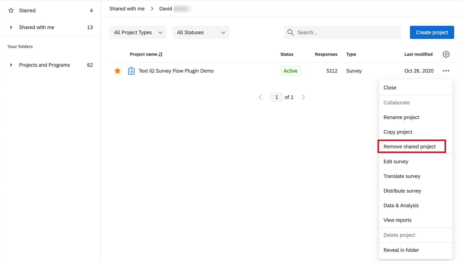
Task: Unstar the Text iQ Survey Flow Plugin Demo
Action: 117,71
